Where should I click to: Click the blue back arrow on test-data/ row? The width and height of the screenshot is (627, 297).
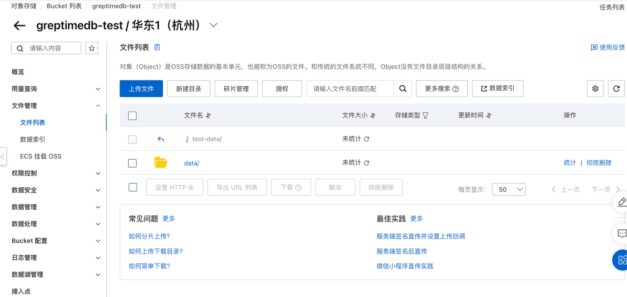coord(161,139)
